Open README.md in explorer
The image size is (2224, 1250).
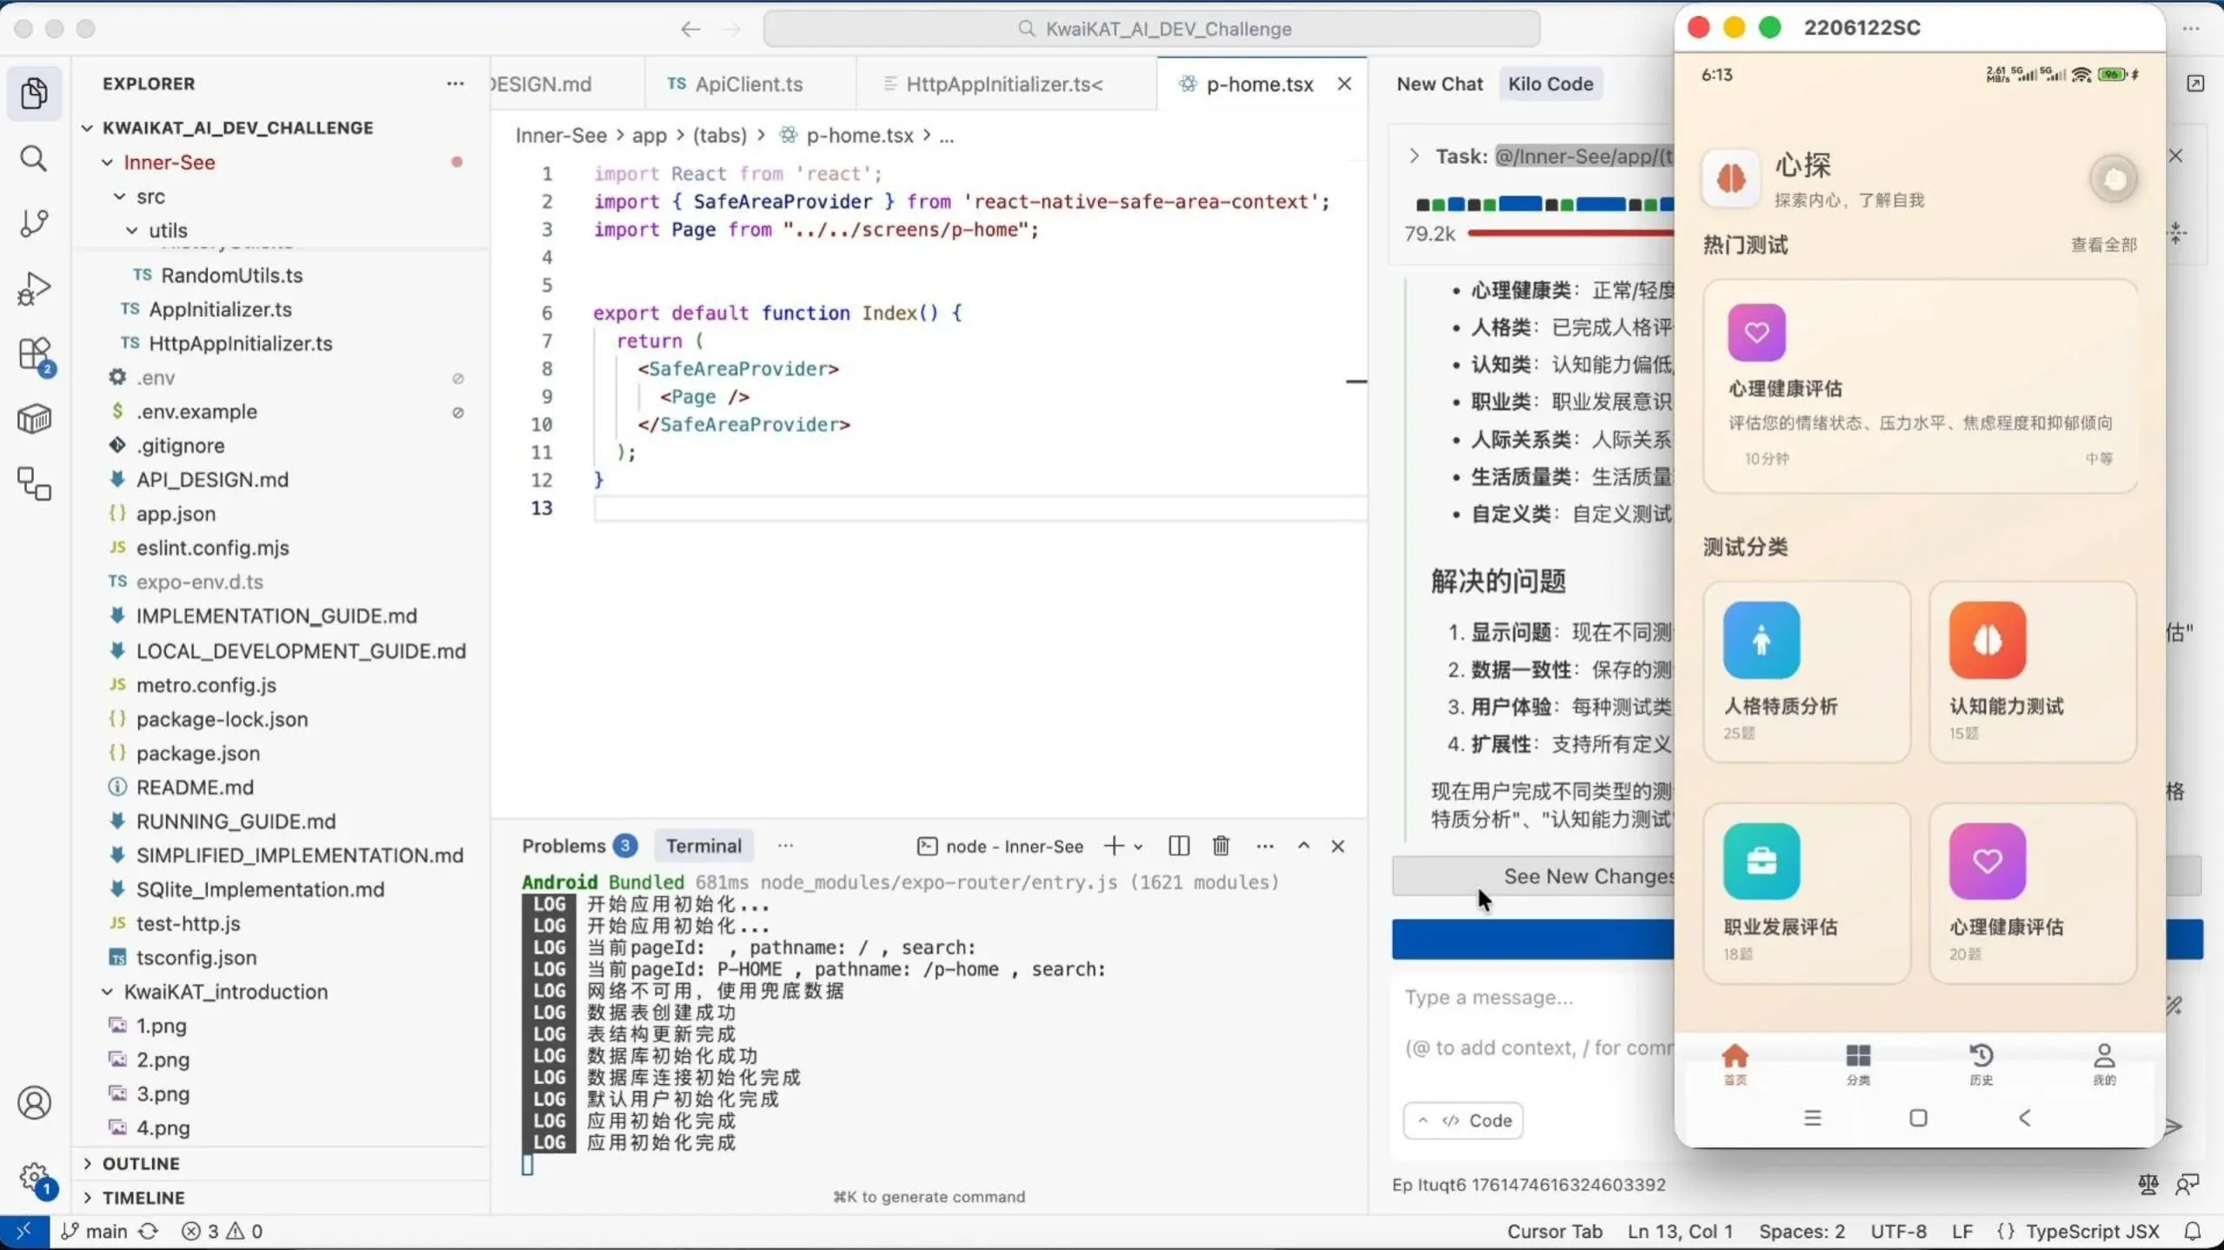tap(195, 788)
